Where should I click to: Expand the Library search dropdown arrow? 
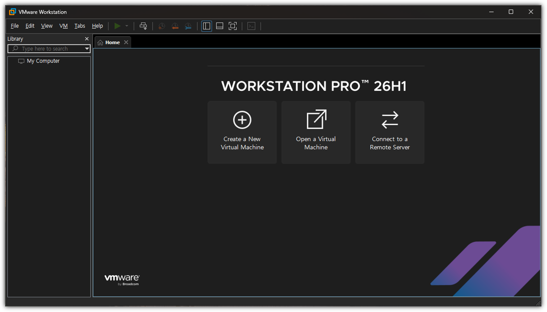point(87,49)
